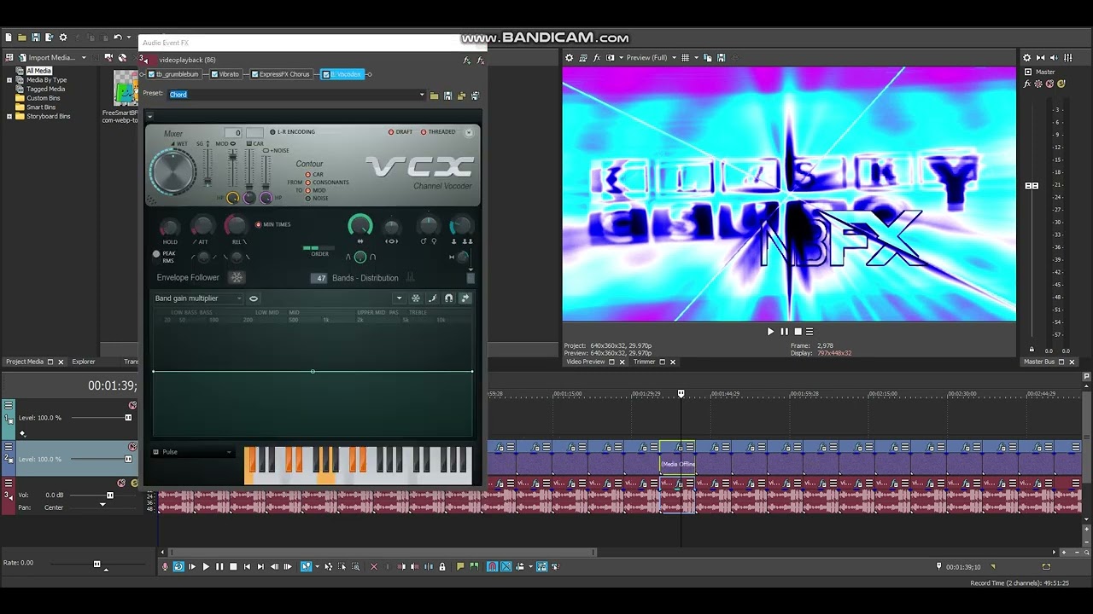Click the Undo arrow in main toolbar
Viewport: 1093px width, 614px height.
[118, 38]
